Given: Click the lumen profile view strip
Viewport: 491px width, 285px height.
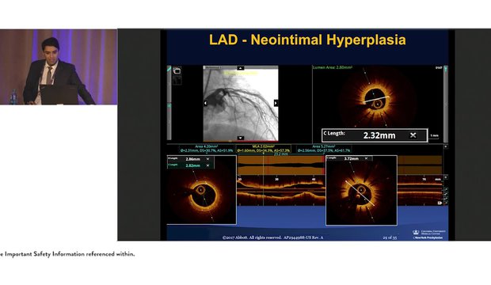Looking at the screenshot, I should [281, 165].
